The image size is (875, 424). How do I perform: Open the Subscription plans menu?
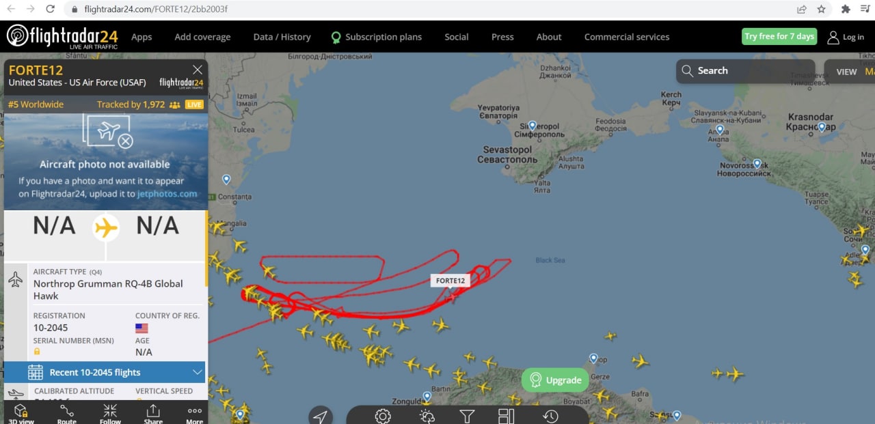(376, 37)
